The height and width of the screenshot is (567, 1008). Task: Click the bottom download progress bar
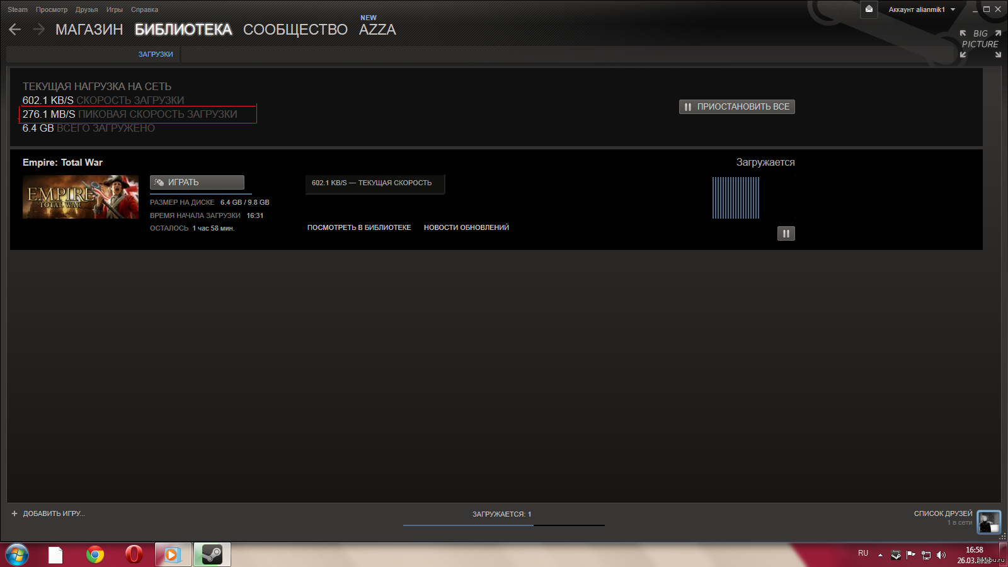504,525
